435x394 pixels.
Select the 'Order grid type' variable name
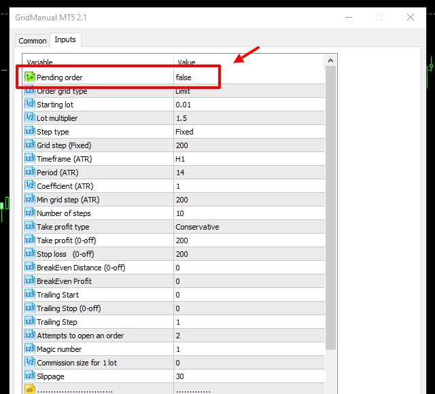point(62,91)
